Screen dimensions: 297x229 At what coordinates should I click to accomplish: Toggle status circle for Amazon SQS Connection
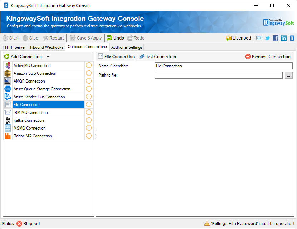tap(89, 73)
